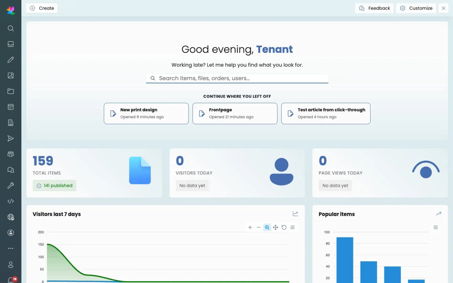Open the people group icon in sidebar

pyautogui.click(x=10, y=154)
